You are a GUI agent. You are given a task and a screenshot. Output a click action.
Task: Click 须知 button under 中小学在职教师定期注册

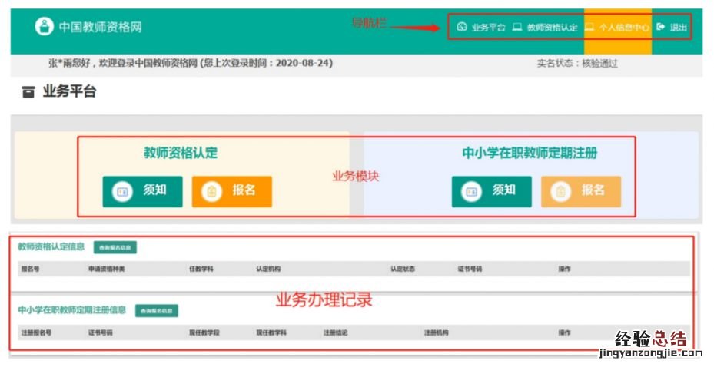(492, 191)
